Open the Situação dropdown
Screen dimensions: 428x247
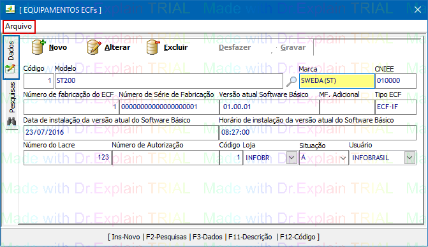coord(343,158)
